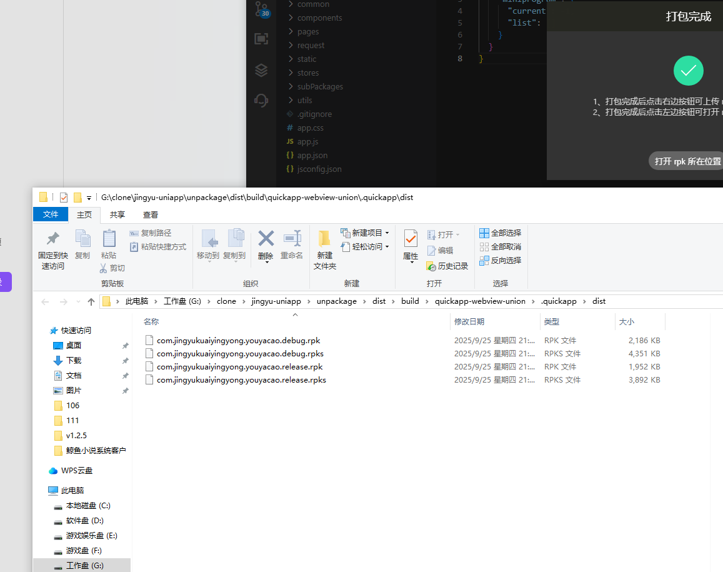723x572 pixels.
Task: Open jsconfig.json in the editor file tree
Action: [x=319, y=169]
